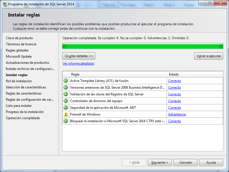Click the warning icon beside Firewall de Windows
The width and height of the screenshot is (229, 172).
[x=66, y=114]
